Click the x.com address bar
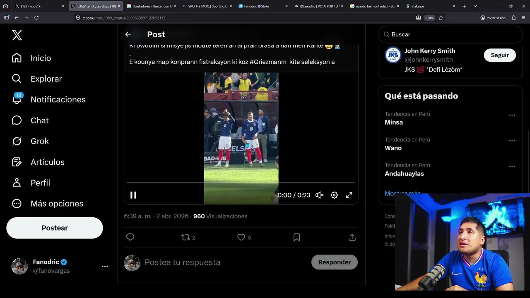The width and height of the screenshot is (530, 298). 244,18
